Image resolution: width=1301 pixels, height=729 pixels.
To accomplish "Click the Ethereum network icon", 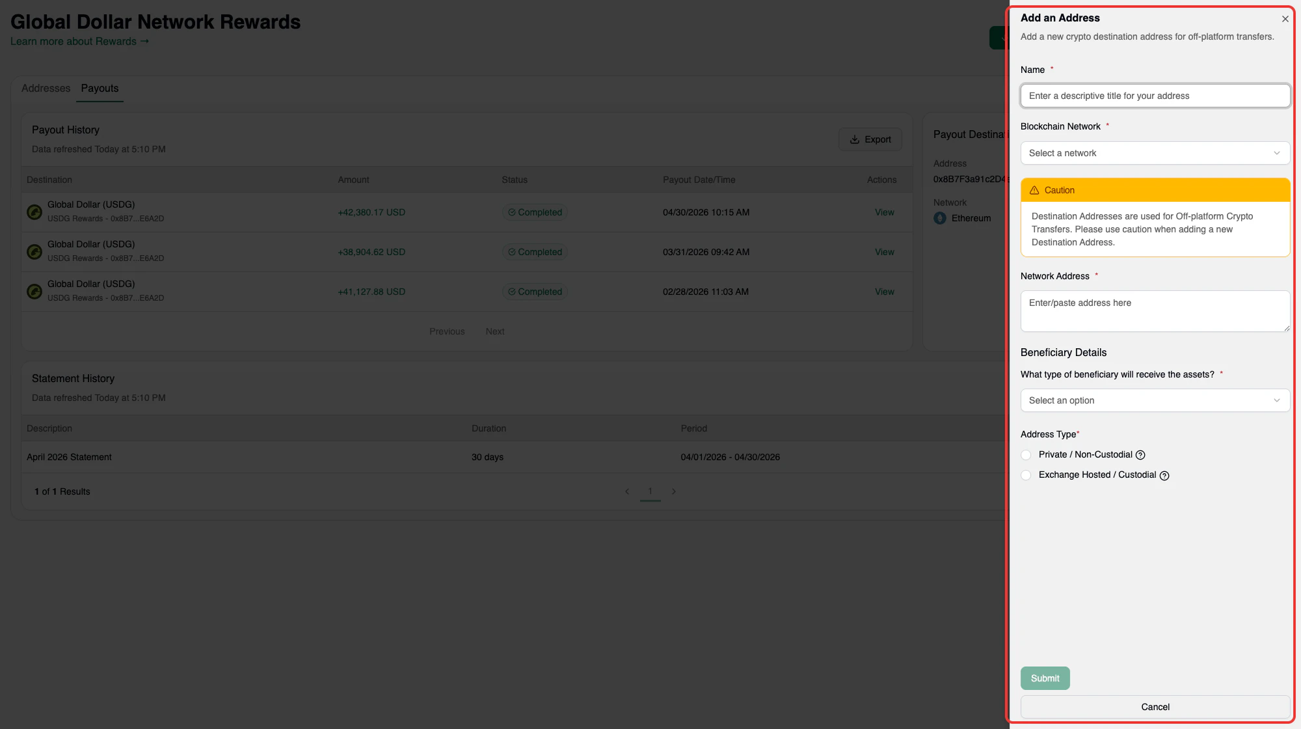I will click(940, 218).
